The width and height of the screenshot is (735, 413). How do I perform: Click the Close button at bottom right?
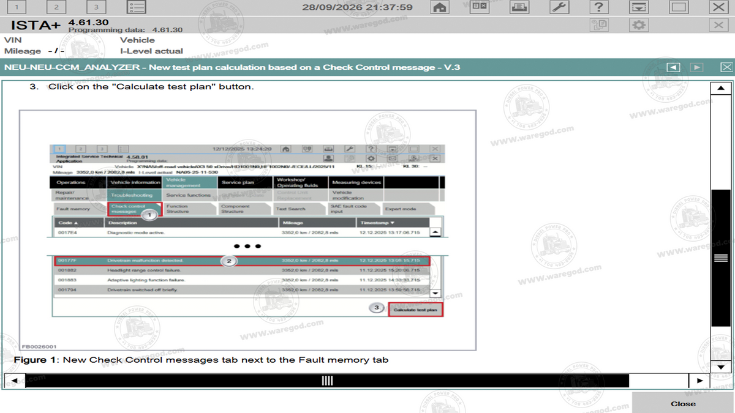[683, 403]
